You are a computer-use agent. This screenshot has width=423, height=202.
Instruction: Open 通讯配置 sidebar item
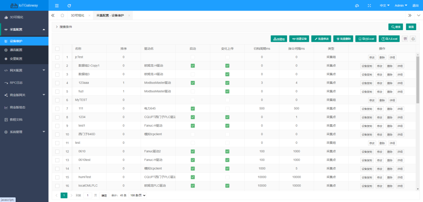point(24,50)
